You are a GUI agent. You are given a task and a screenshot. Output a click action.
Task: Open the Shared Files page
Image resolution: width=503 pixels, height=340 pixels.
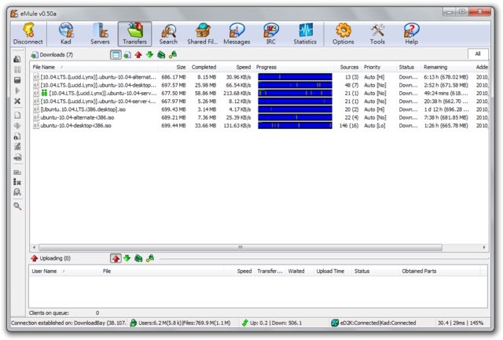(203, 34)
